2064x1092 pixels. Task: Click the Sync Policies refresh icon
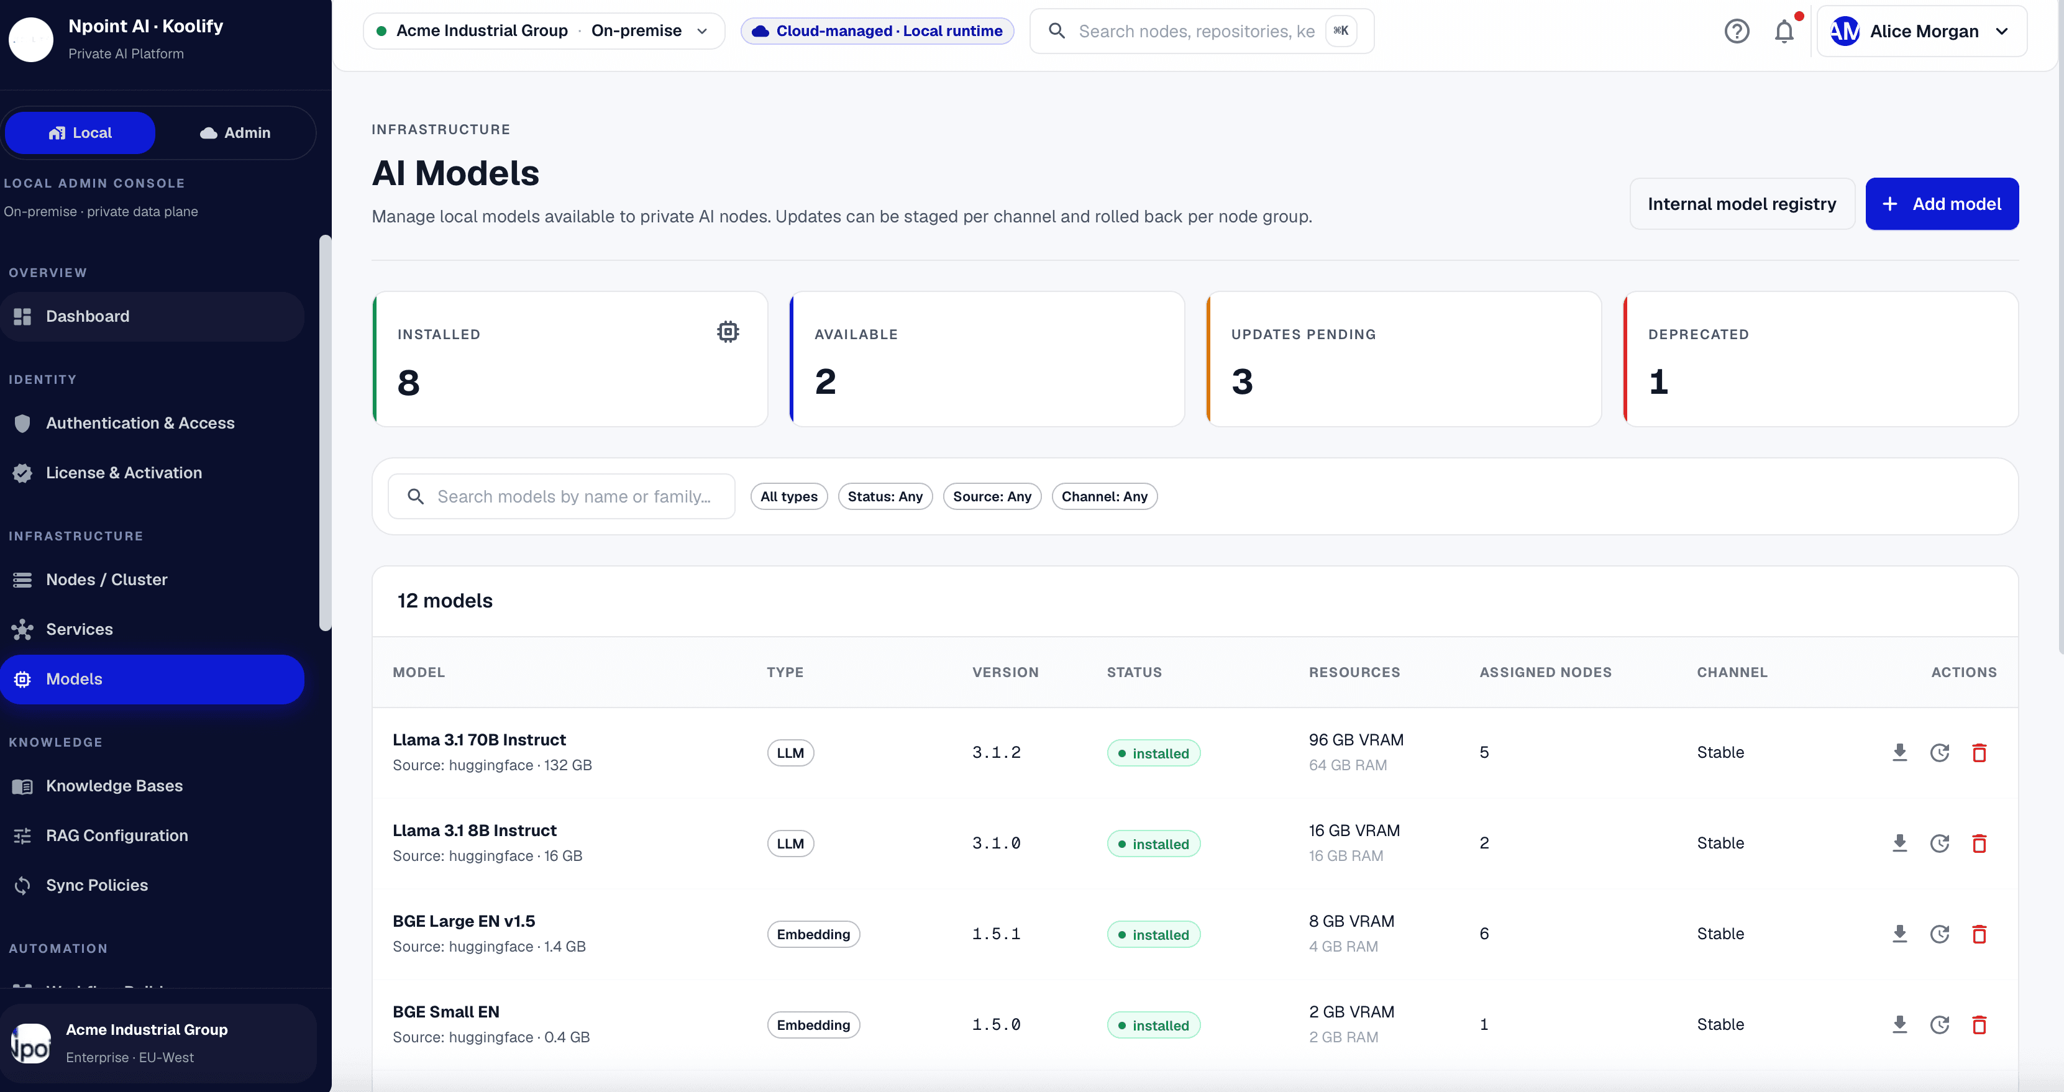click(22, 885)
